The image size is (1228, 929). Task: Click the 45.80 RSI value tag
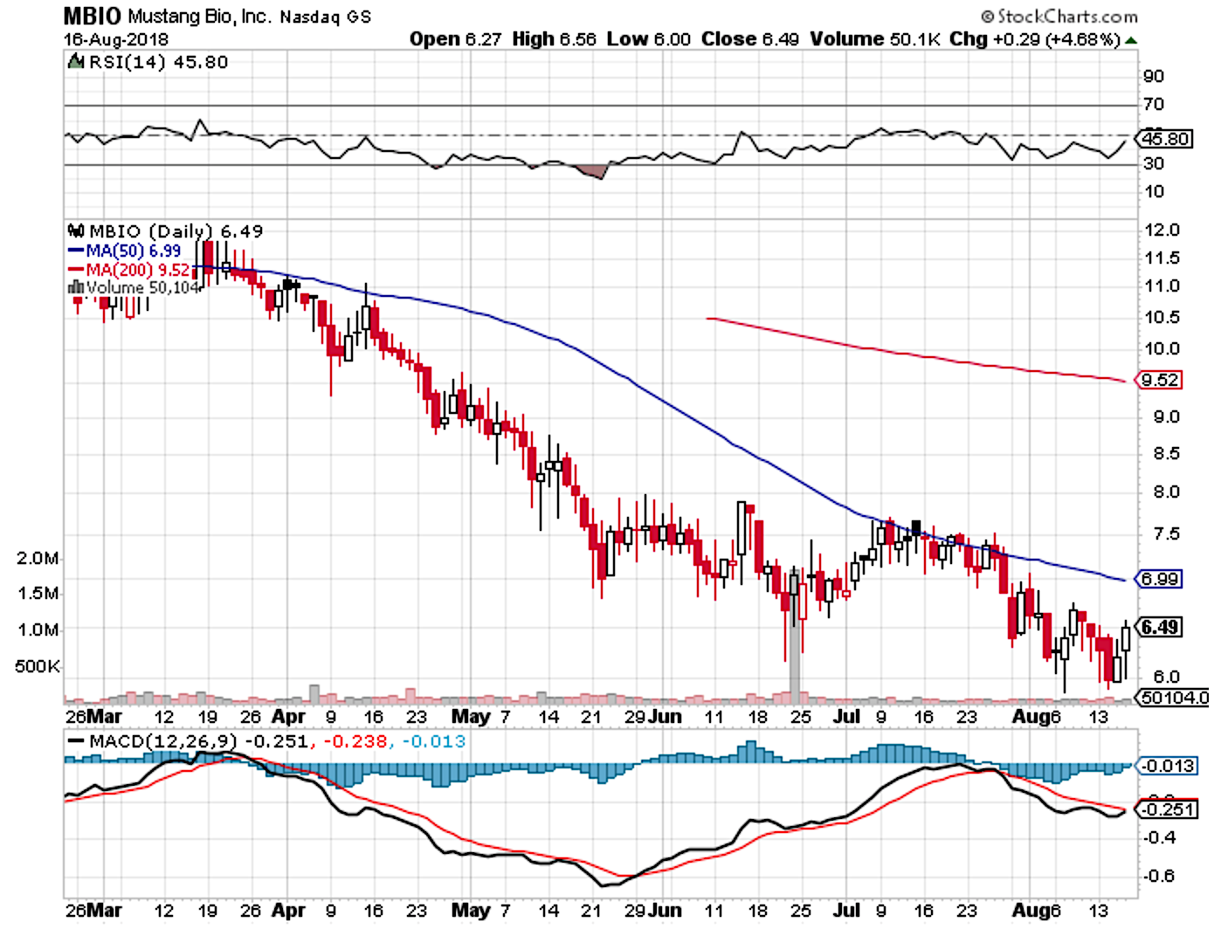1166,139
